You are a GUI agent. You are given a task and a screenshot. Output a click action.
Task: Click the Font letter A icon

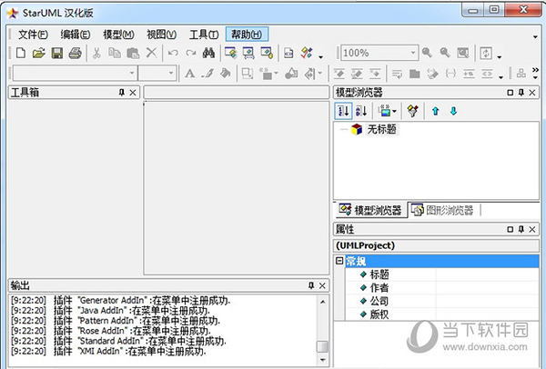pyautogui.click(x=190, y=74)
